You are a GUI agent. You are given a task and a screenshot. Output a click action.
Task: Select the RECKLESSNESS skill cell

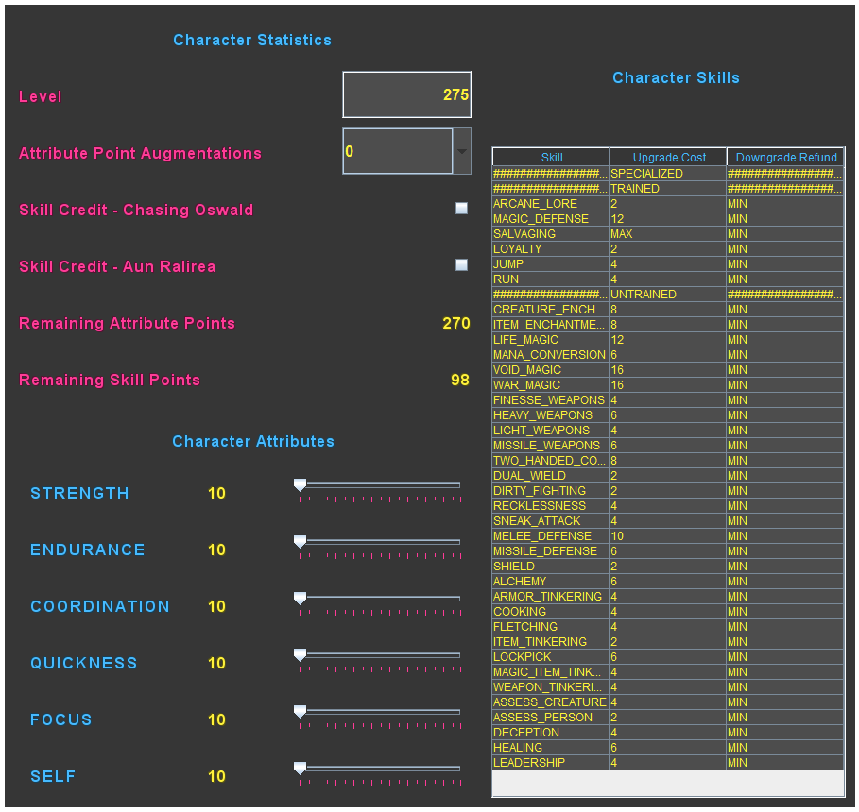point(551,506)
